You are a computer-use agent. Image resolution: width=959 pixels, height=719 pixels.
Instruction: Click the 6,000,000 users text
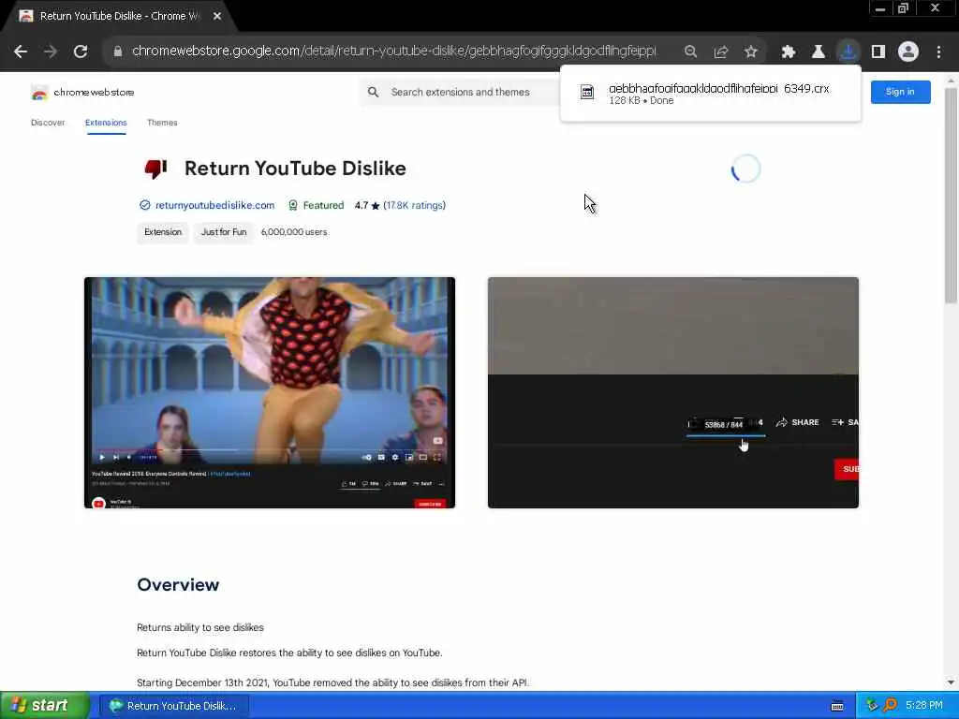pyautogui.click(x=294, y=232)
